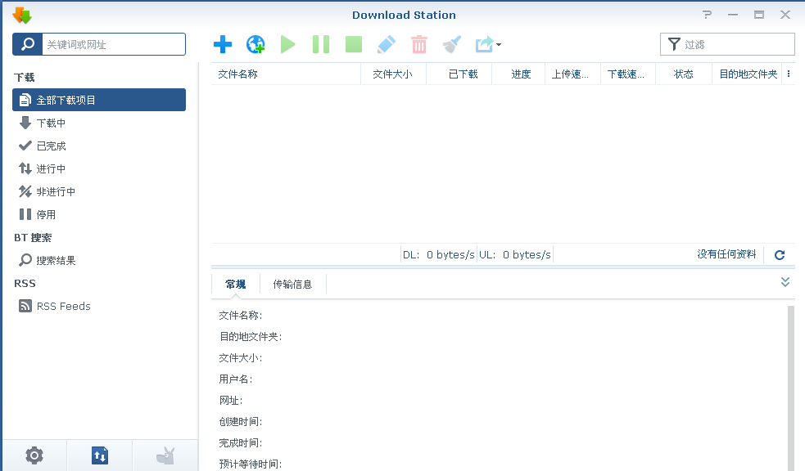
Task: Sort by the 文件大小 column header
Action: click(x=393, y=74)
